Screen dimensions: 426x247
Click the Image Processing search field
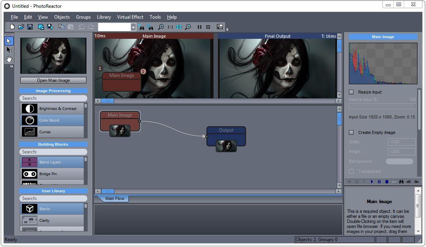point(53,98)
